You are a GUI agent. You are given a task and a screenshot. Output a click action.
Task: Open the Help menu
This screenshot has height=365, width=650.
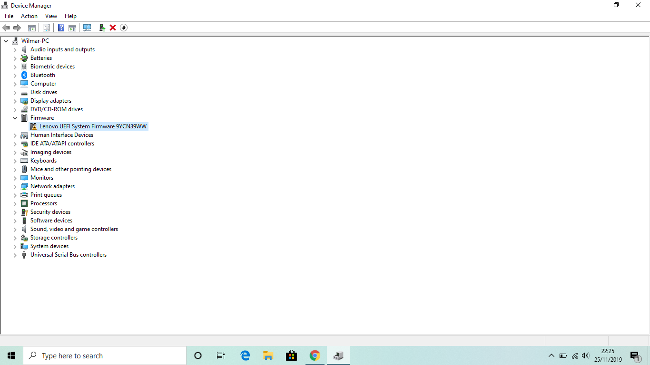70,16
